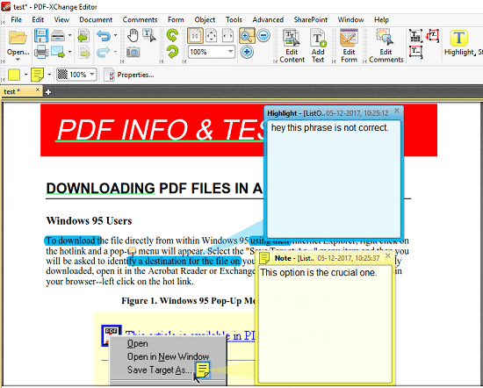Open the Object menu
Image resolution: width=483 pixels, height=388 pixels.
pos(205,19)
